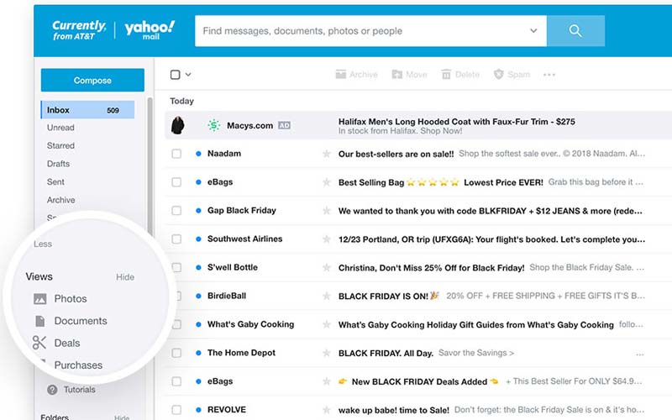Star the Naadam email
The width and height of the screenshot is (672, 420).
327,154
